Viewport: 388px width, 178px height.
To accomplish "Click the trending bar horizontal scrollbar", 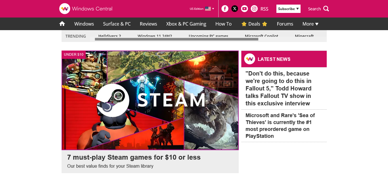I will click(177, 39).
